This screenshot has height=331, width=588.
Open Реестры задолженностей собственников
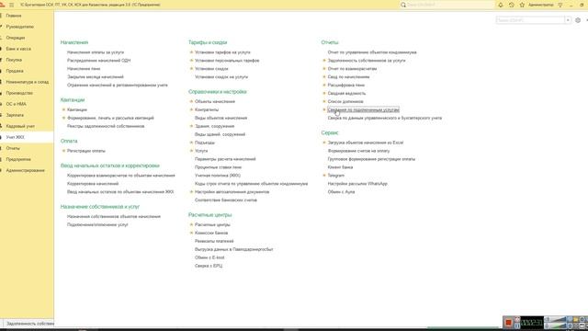click(x=106, y=126)
